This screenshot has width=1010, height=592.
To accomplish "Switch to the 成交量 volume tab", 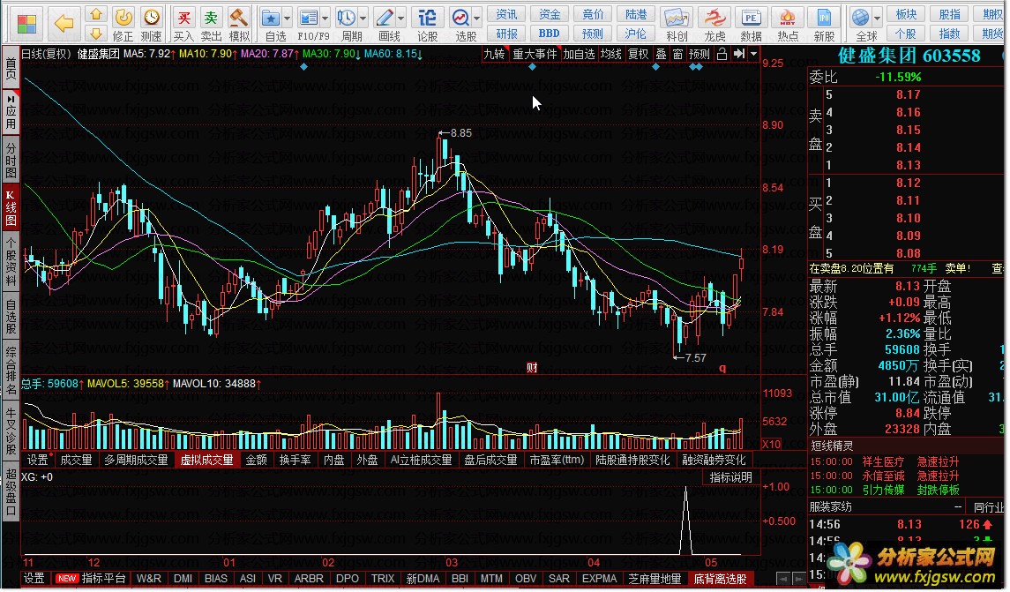I will click(x=76, y=460).
